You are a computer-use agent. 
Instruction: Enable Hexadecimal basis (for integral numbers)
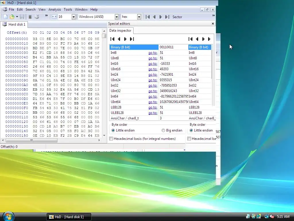[x=142, y=139]
